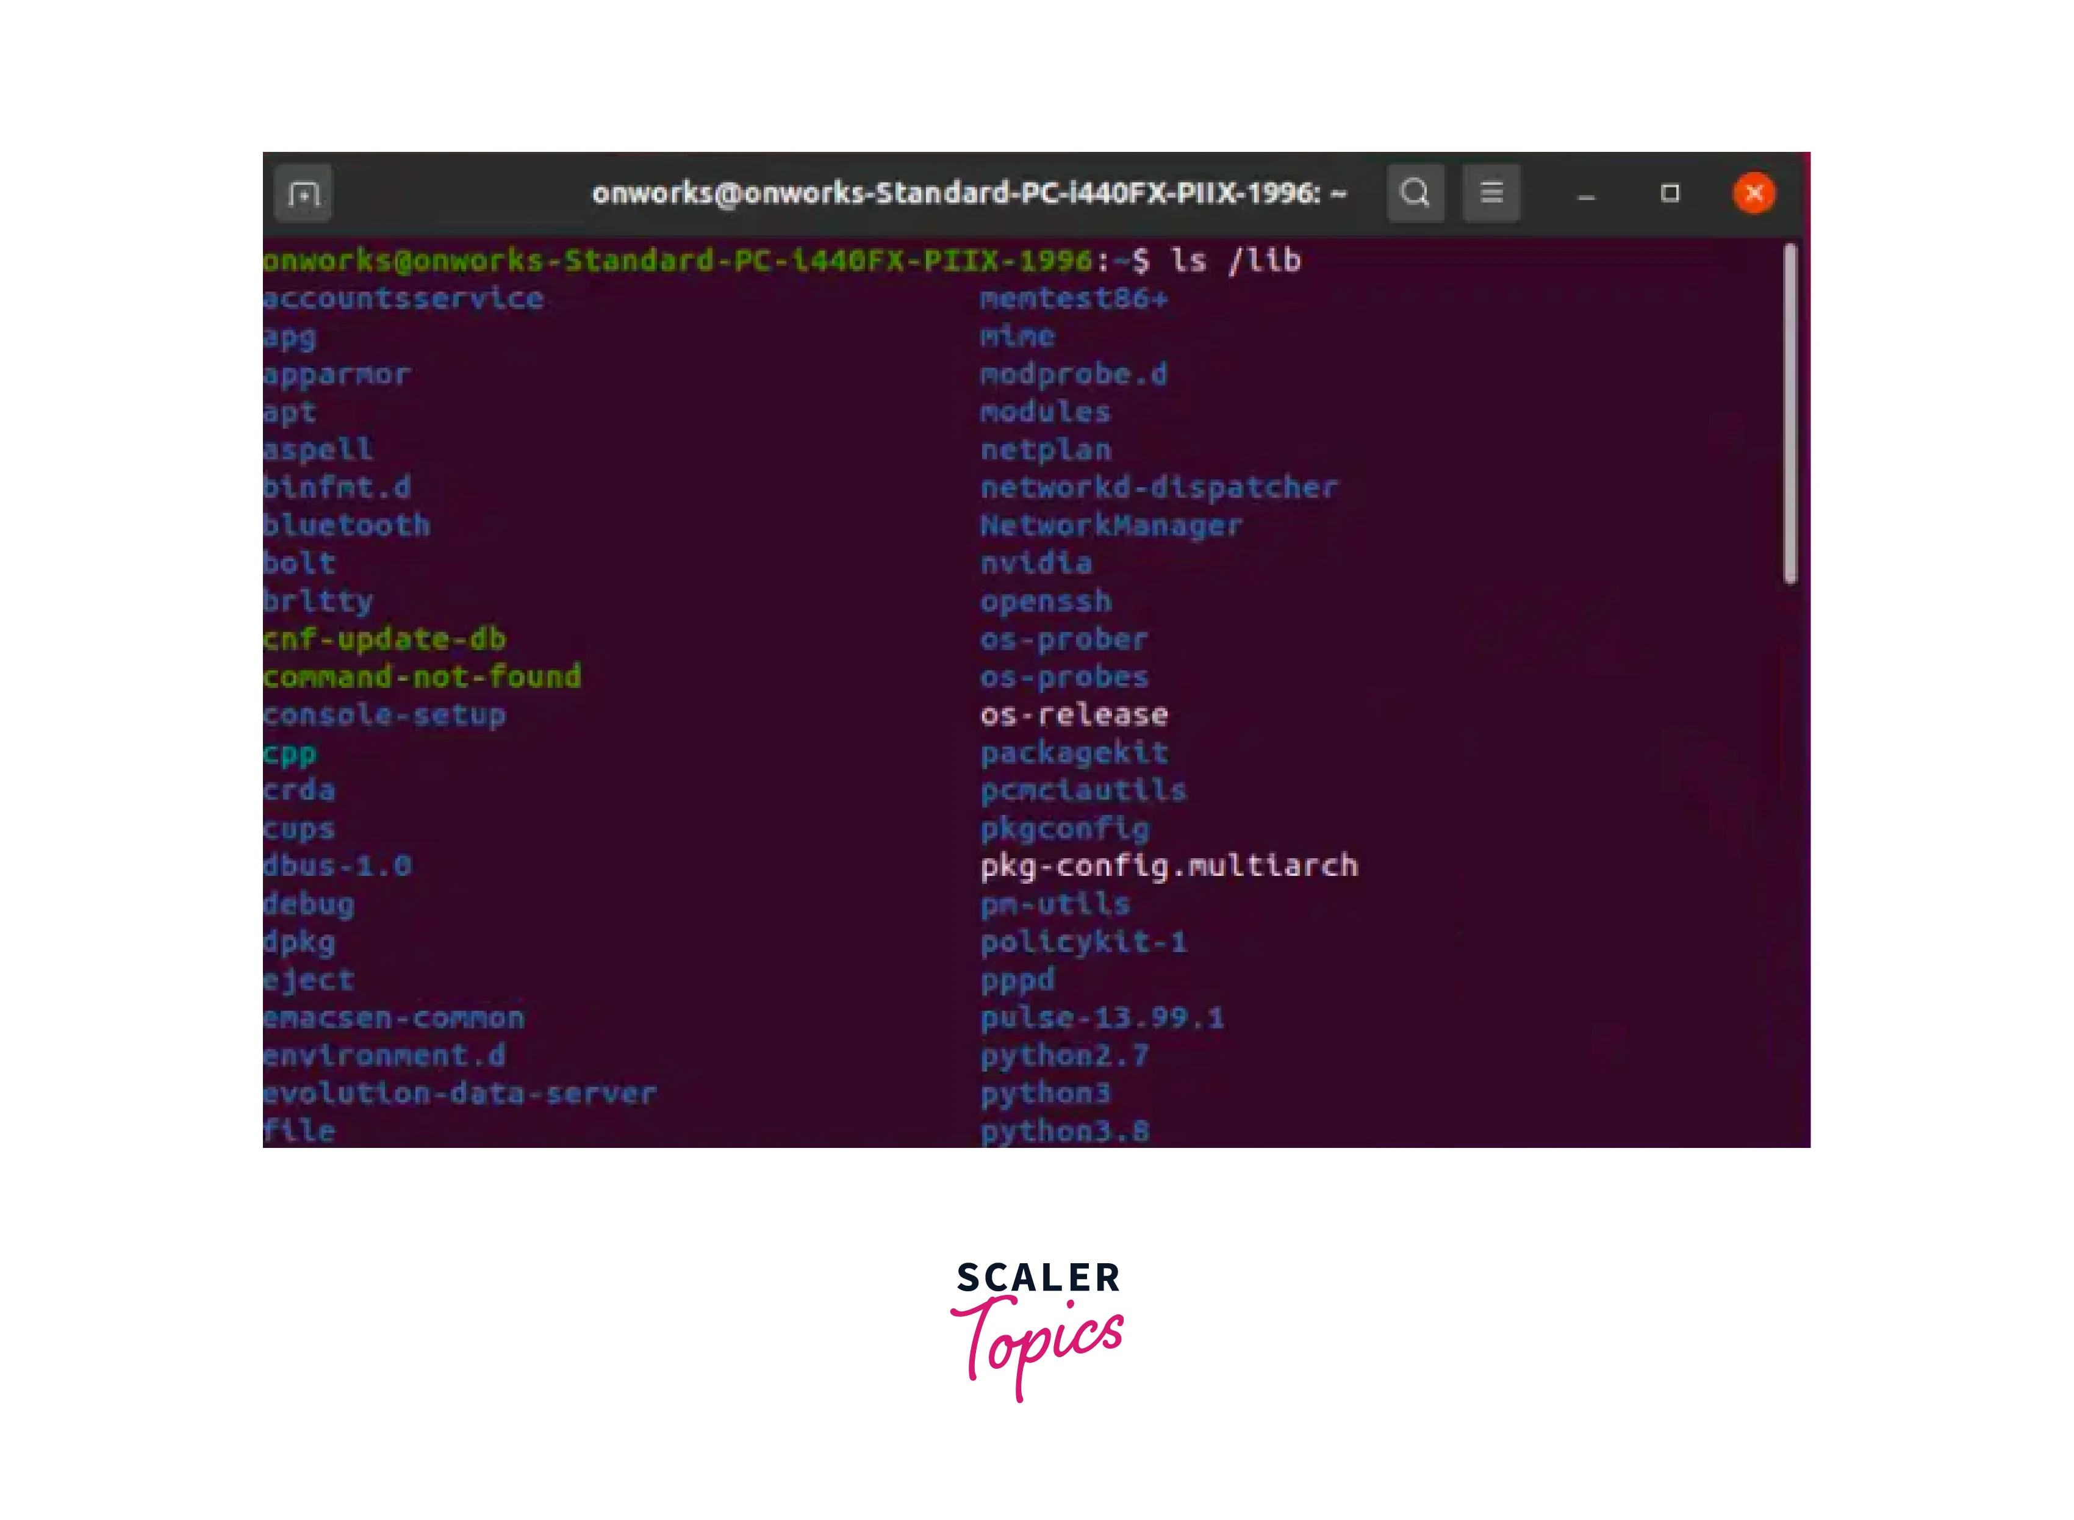
Task: Click the evolution-data-server directory entry
Action: [460, 1093]
